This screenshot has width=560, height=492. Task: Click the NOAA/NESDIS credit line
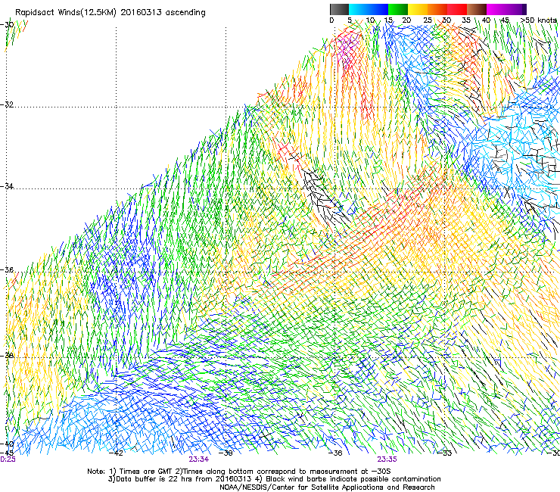coord(327,487)
